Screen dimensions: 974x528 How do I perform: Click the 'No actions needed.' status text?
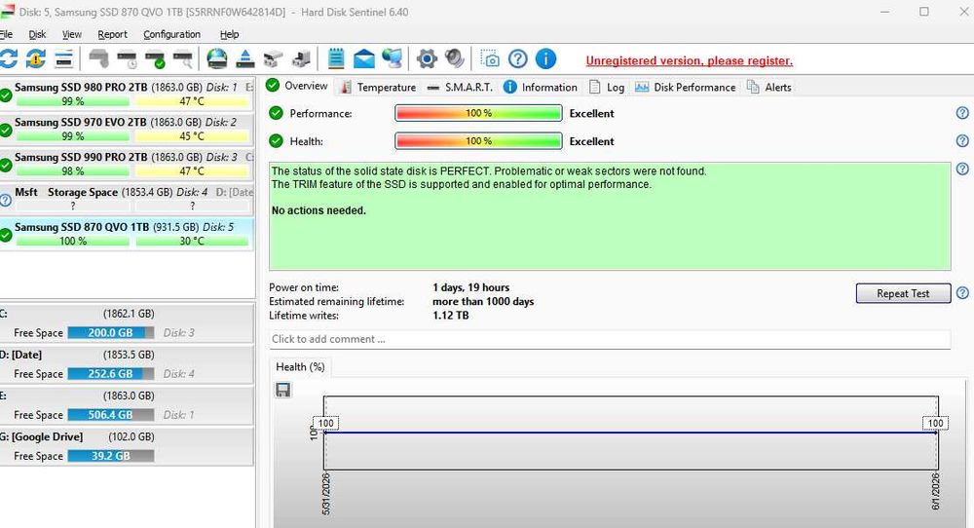[x=318, y=210]
